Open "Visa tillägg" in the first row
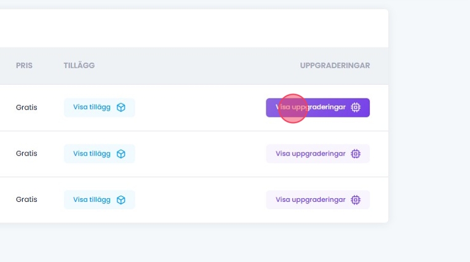The height and width of the screenshot is (262, 470). 92,107
